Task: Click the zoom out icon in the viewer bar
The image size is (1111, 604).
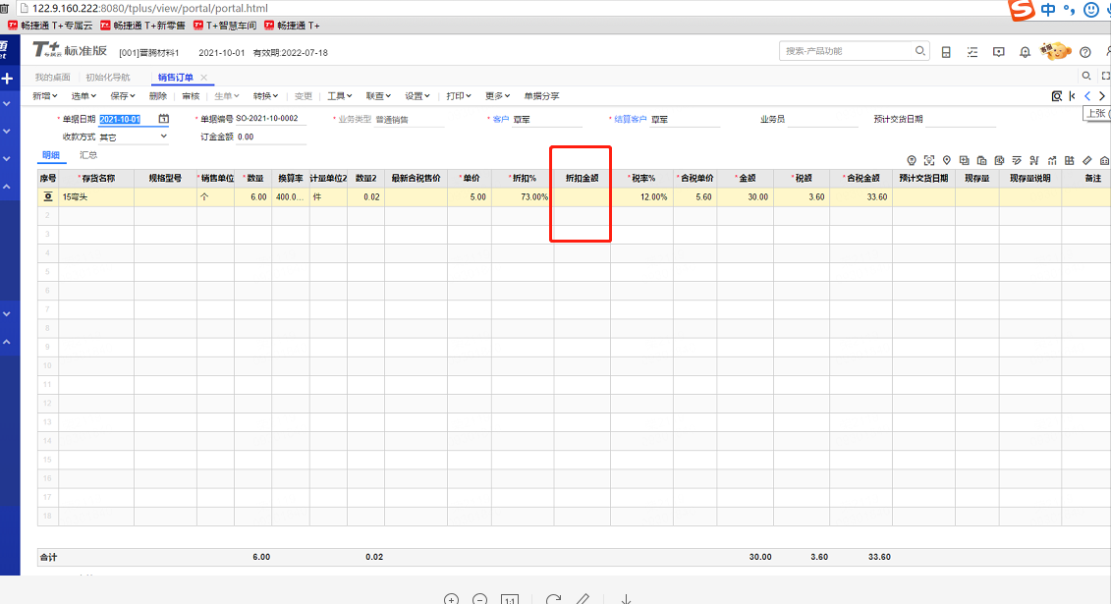Action: coord(479,600)
